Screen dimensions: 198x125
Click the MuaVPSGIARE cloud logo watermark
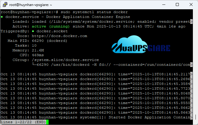tap(141, 45)
